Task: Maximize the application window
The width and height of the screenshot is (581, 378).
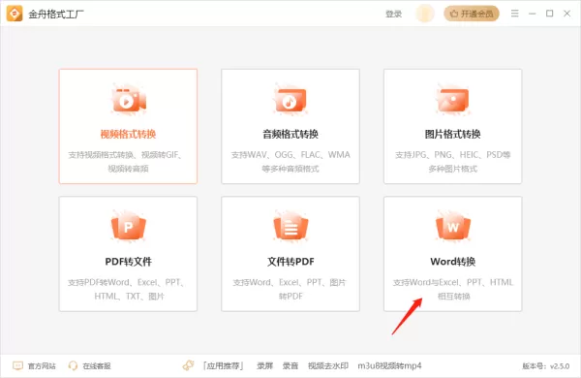Action: (549, 14)
